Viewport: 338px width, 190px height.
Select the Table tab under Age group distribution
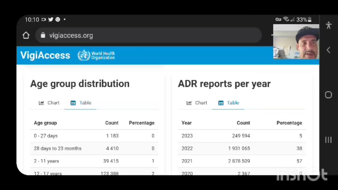[81, 103]
